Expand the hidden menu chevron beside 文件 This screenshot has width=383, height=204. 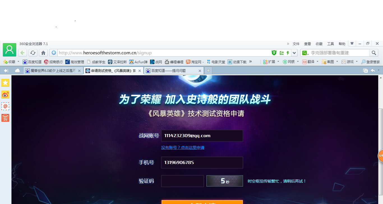pos(288,44)
